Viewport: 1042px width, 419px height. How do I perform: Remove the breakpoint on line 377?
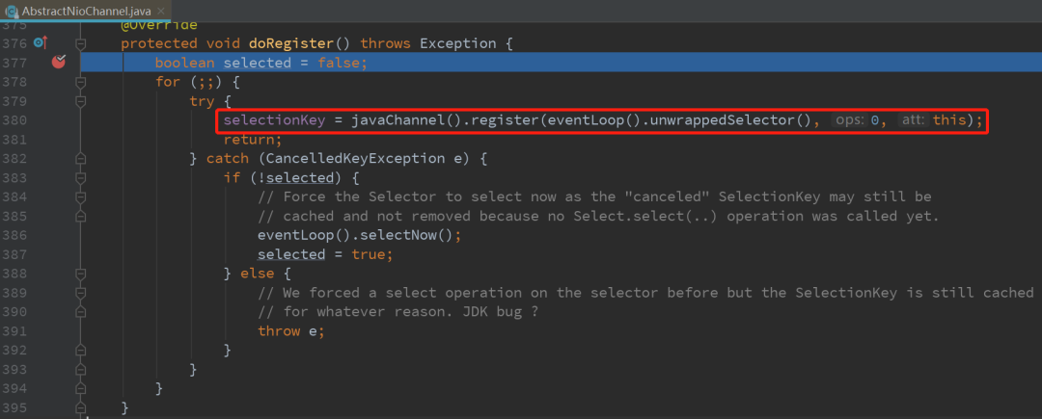59,63
